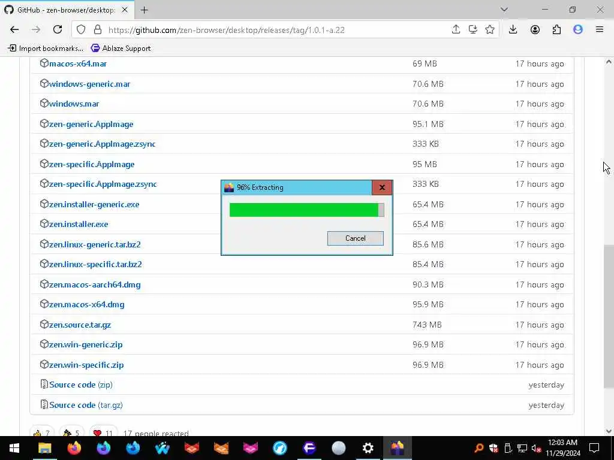
Task: Cancel the extraction dialog
Action: click(355, 238)
